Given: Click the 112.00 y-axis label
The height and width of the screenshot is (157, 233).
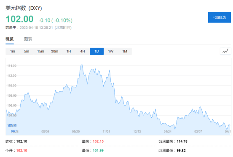Looking at the screenshot, I should pyautogui.click(x=12, y=76).
